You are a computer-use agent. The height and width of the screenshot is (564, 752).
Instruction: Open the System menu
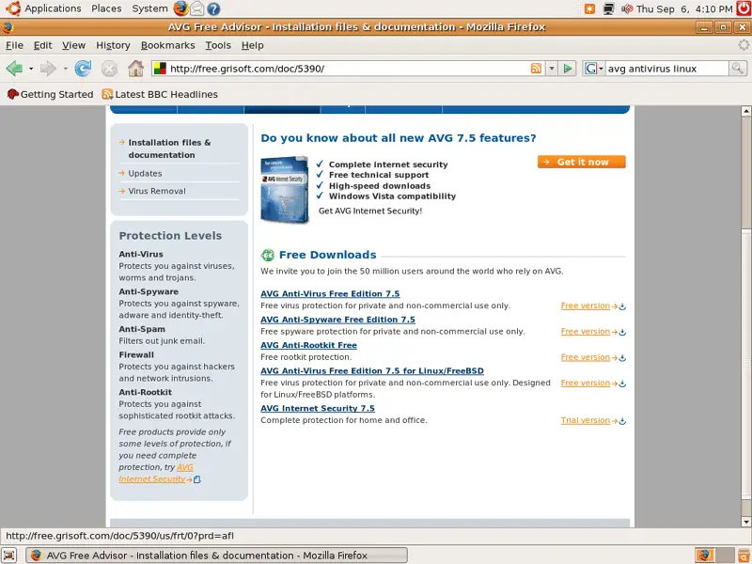click(x=149, y=8)
